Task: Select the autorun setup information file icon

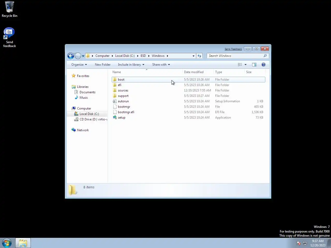Action: [115, 101]
